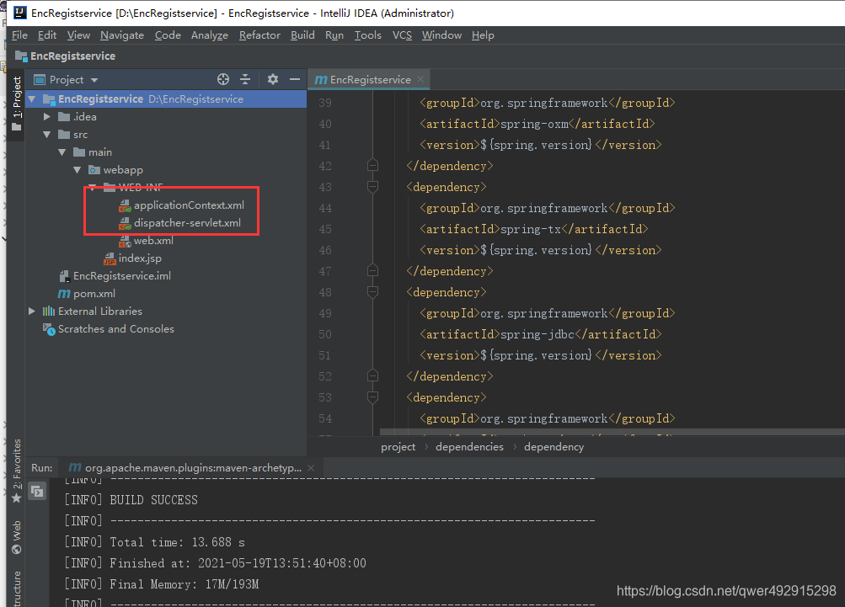Select pom.xml in the project tree
This screenshot has height=607, width=845.
point(94,294)
